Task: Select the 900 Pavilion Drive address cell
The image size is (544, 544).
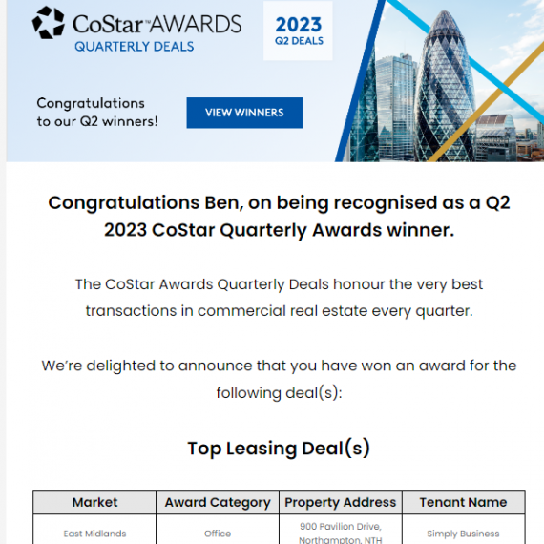Action: click(x=341, y=530)
